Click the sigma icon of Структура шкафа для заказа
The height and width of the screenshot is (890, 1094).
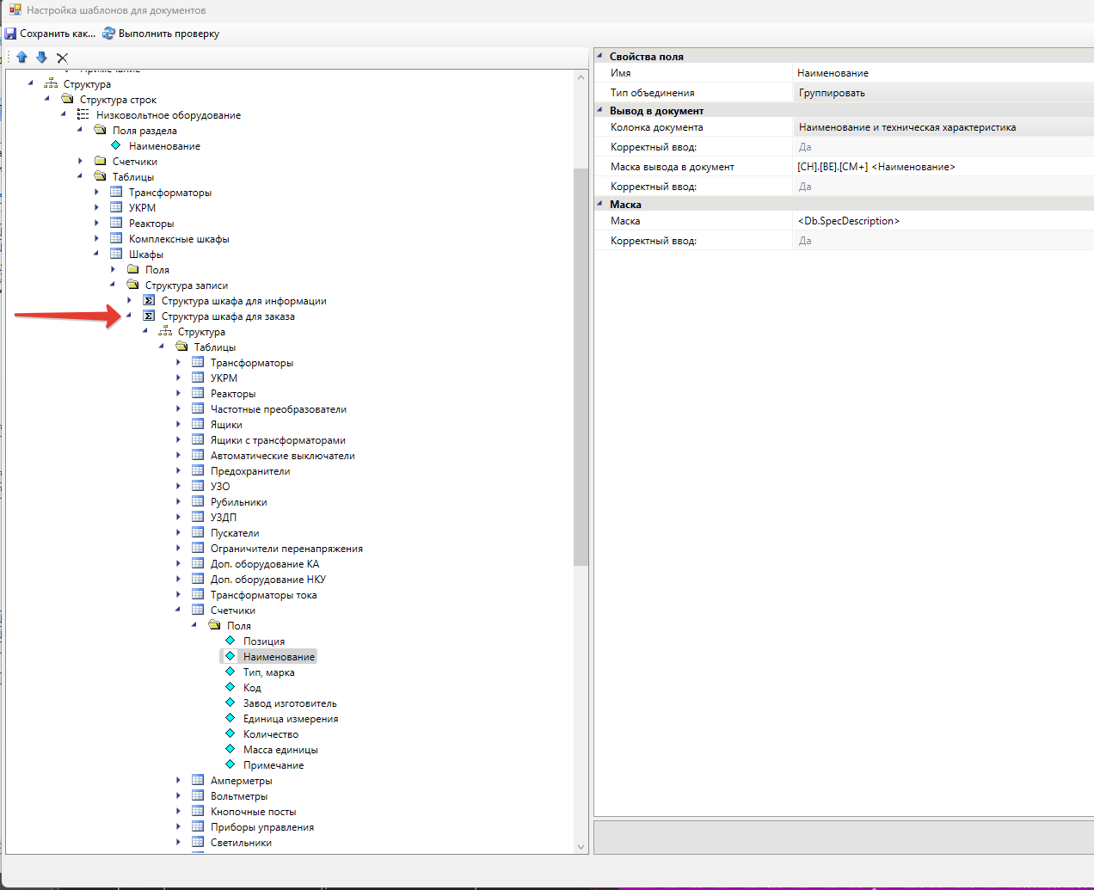149,316
